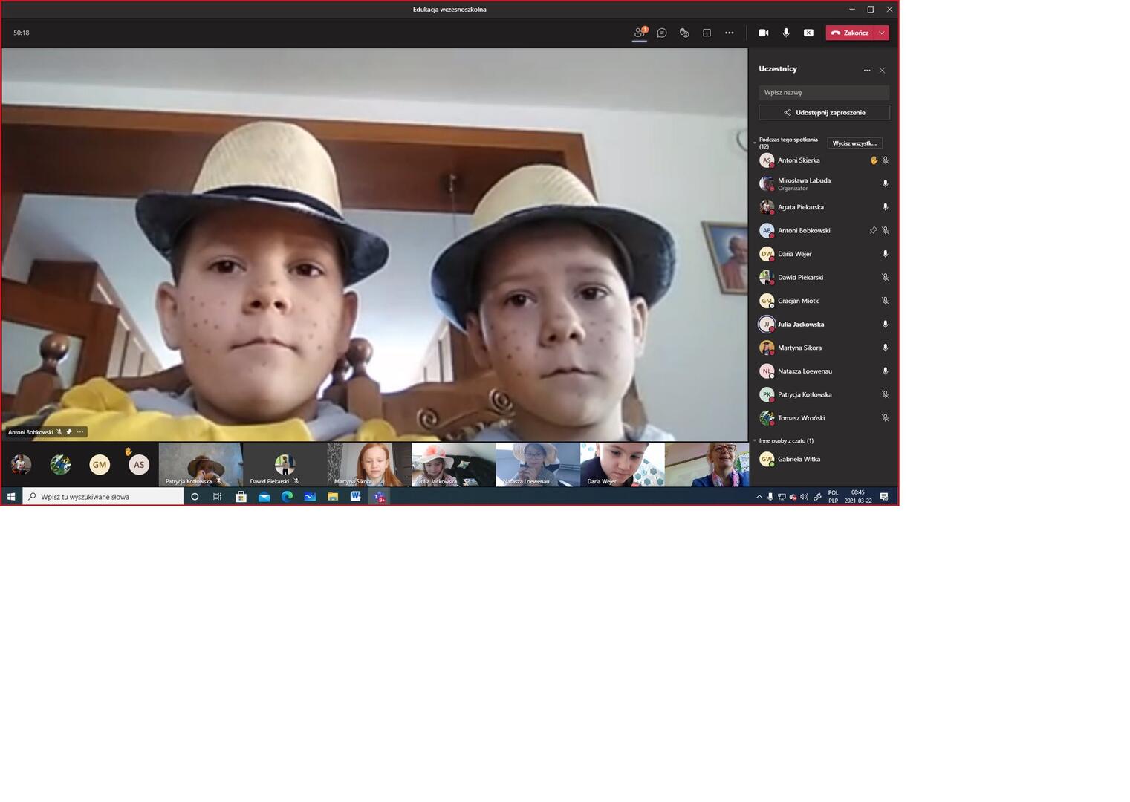Toggle the camera on or off
1130x802 pixels.
763,33
